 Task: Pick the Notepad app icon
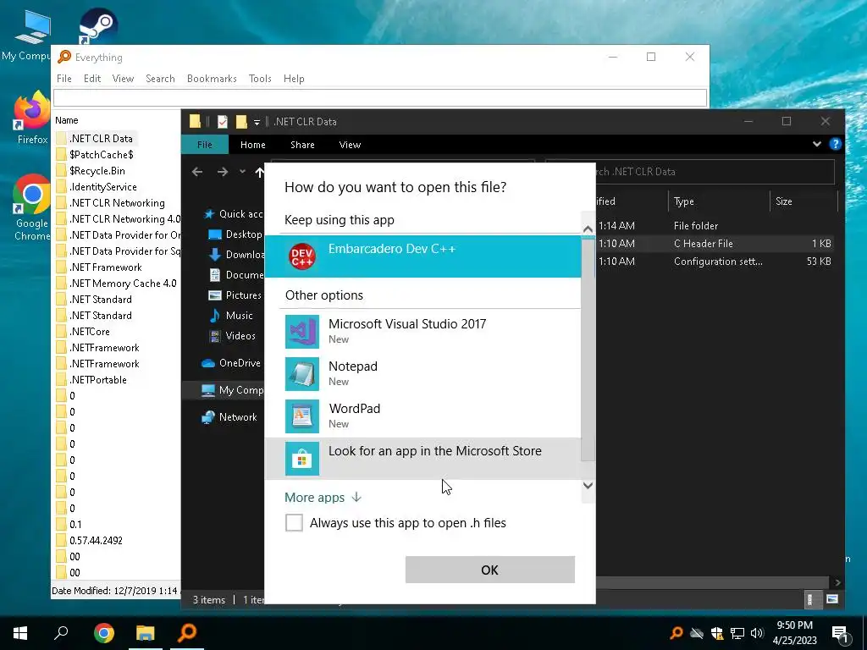click(302, 373)
